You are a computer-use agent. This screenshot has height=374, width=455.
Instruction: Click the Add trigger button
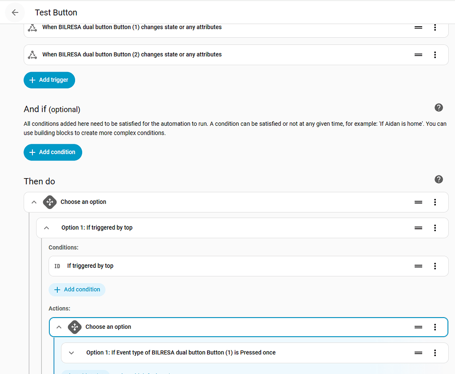tap(49, 80)
